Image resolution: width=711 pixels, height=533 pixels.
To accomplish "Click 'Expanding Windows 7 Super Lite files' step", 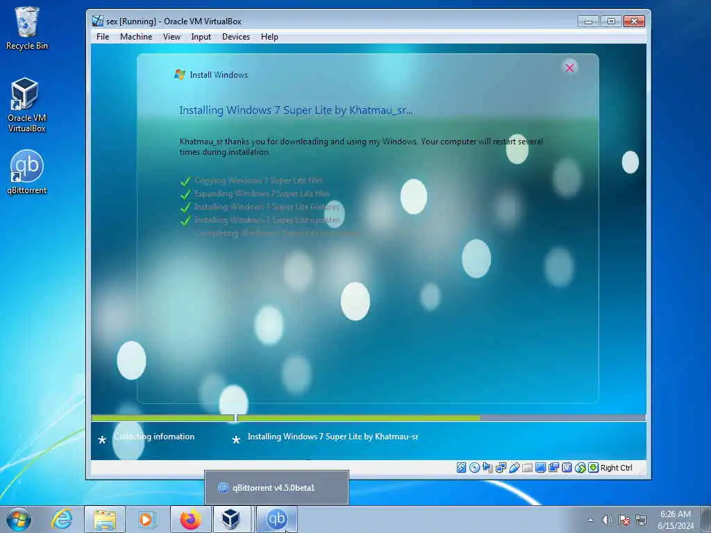I will [262, 194].
